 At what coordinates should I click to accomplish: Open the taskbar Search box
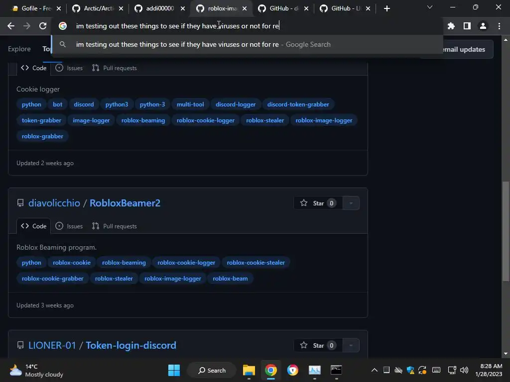212,370
